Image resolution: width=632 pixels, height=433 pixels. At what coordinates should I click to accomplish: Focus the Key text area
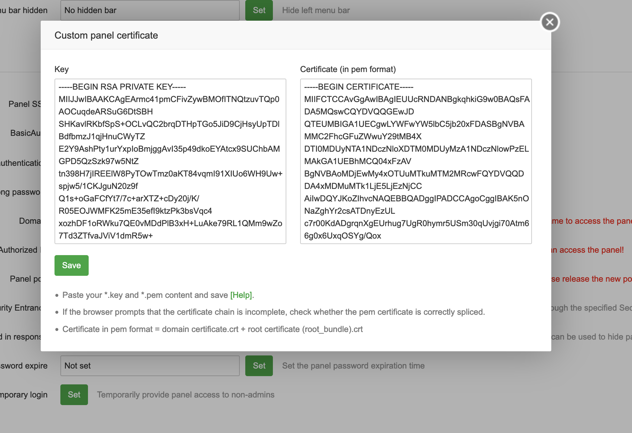pos(170,161)
